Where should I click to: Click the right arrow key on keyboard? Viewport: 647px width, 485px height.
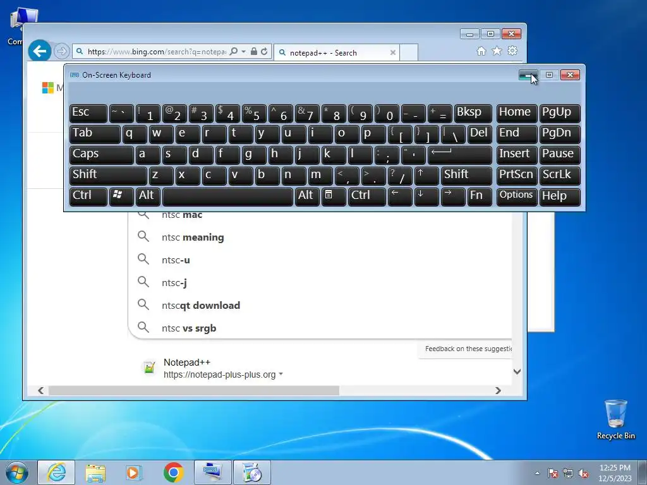click(x=452, y=196)
